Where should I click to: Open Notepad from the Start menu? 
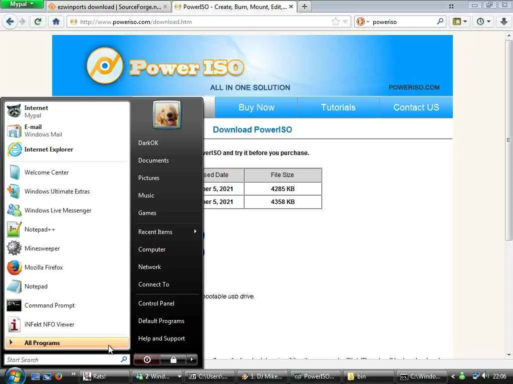pyautogui.click(x=67, y=286)
